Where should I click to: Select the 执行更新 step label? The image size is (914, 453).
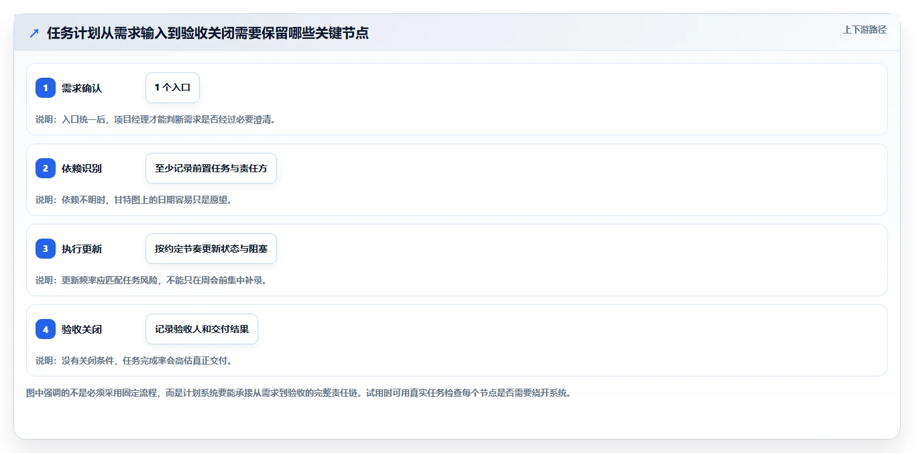(82, 249)
